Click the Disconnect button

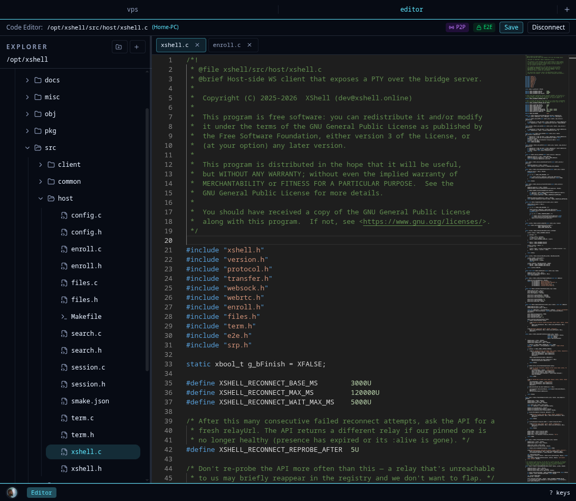(548, 27)
